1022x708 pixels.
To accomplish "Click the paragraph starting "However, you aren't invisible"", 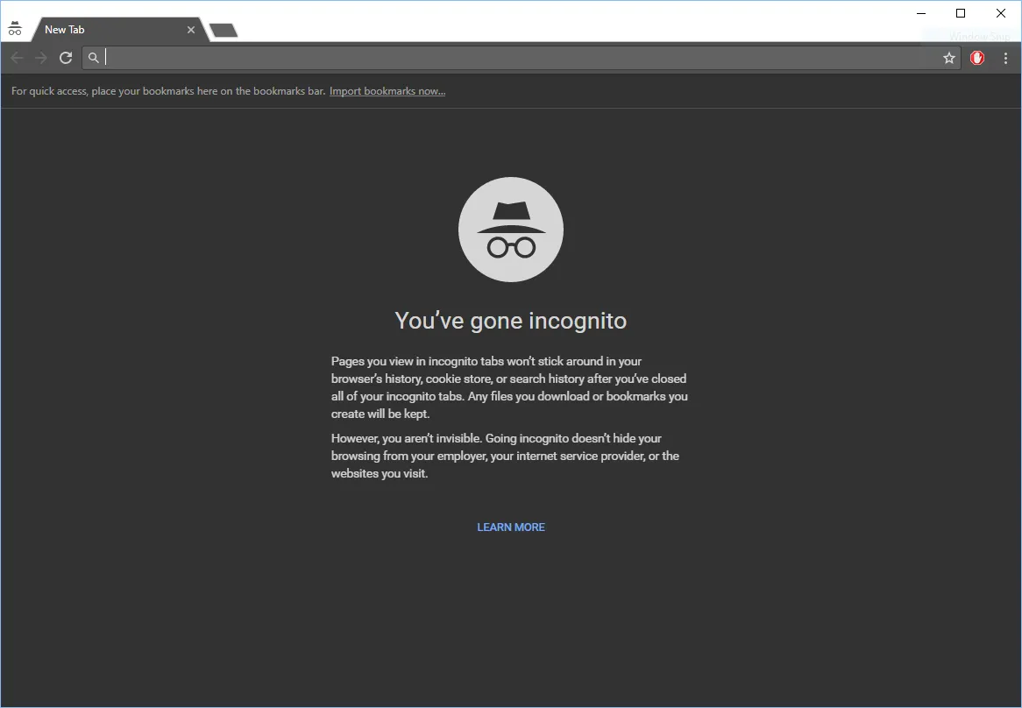I will click(x=505, y=456).
